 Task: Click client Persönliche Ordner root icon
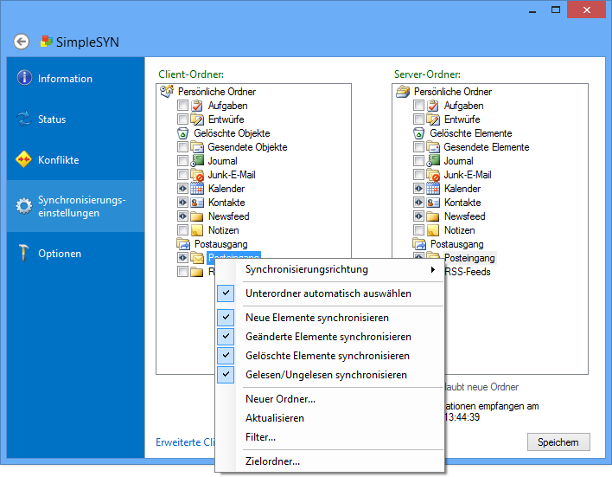(167, 91)
